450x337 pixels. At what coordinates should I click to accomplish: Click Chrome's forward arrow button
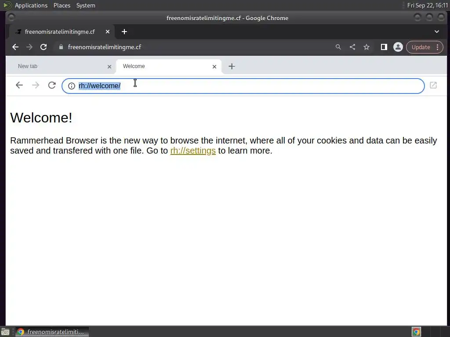coord(29,47)
